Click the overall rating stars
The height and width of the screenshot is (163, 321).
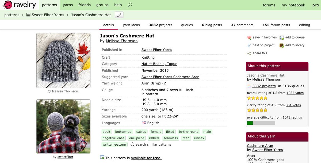pyautogui.click(x=257, y=98)
